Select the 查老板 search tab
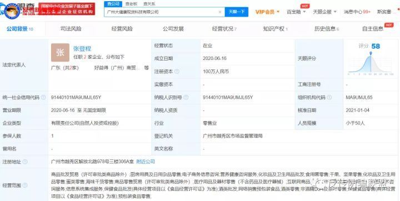400x201 pixels. (x=131, y=4)
